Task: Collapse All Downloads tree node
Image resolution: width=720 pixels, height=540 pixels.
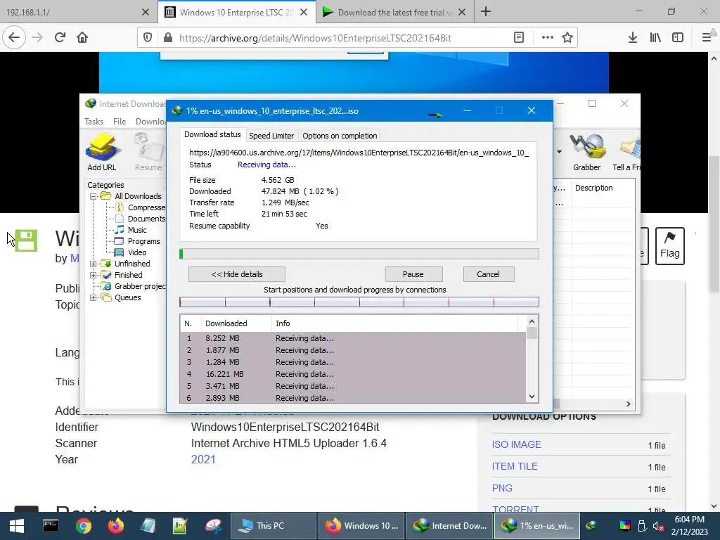Action: [94, 196]
